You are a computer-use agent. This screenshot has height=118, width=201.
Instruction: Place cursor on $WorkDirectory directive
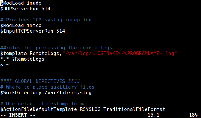19,92
